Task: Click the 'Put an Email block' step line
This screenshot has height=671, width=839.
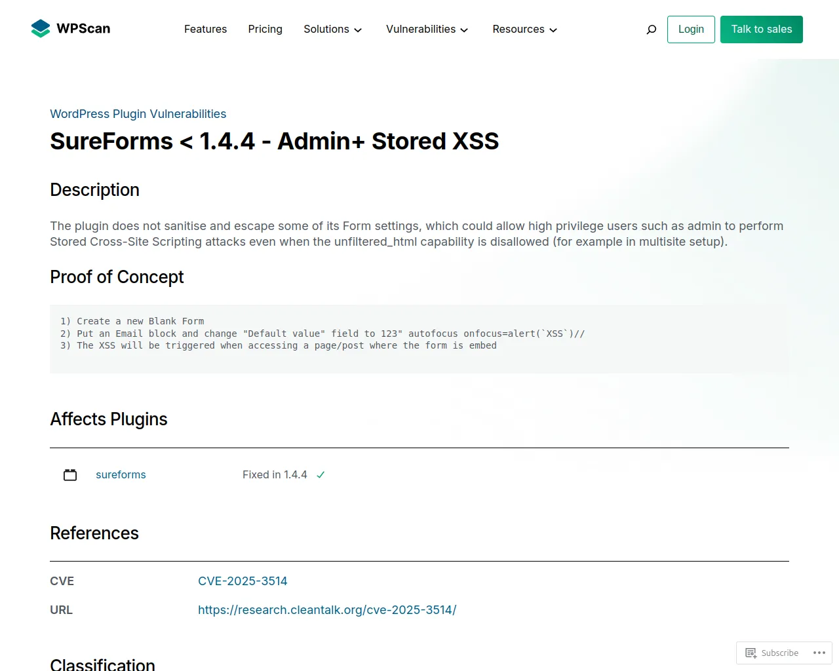Action: click(322, 334)
